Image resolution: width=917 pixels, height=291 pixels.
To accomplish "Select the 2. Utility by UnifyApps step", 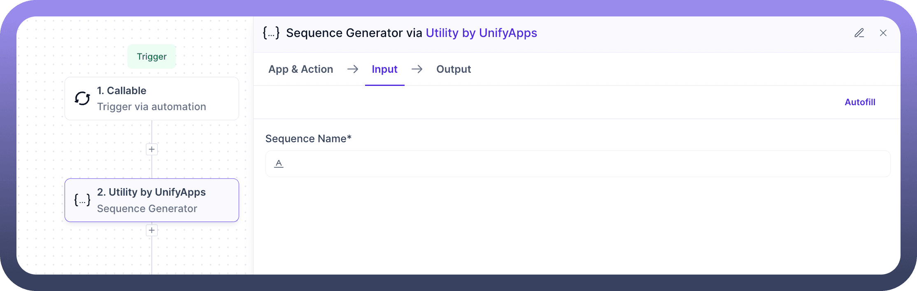I will [152, 200].
